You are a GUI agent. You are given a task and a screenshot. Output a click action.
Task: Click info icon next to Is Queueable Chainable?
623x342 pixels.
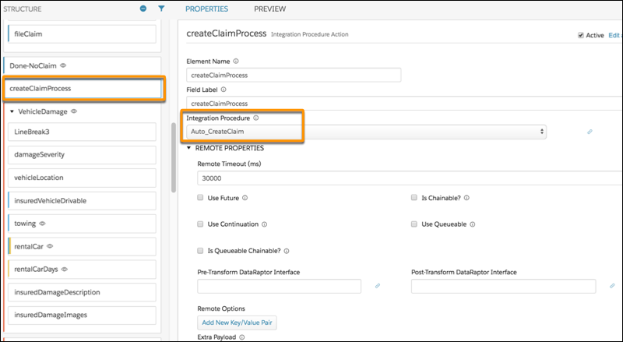point(287,251)
